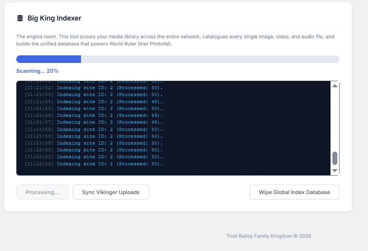The height and width of the screenshot is (251, 368).
Task: Click the database icon beside Big King Indexer
Action: coord(20,17)
